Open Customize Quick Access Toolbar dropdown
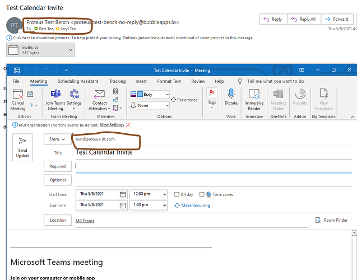This screenshot has width=357, height=280. tap(67, 71)
